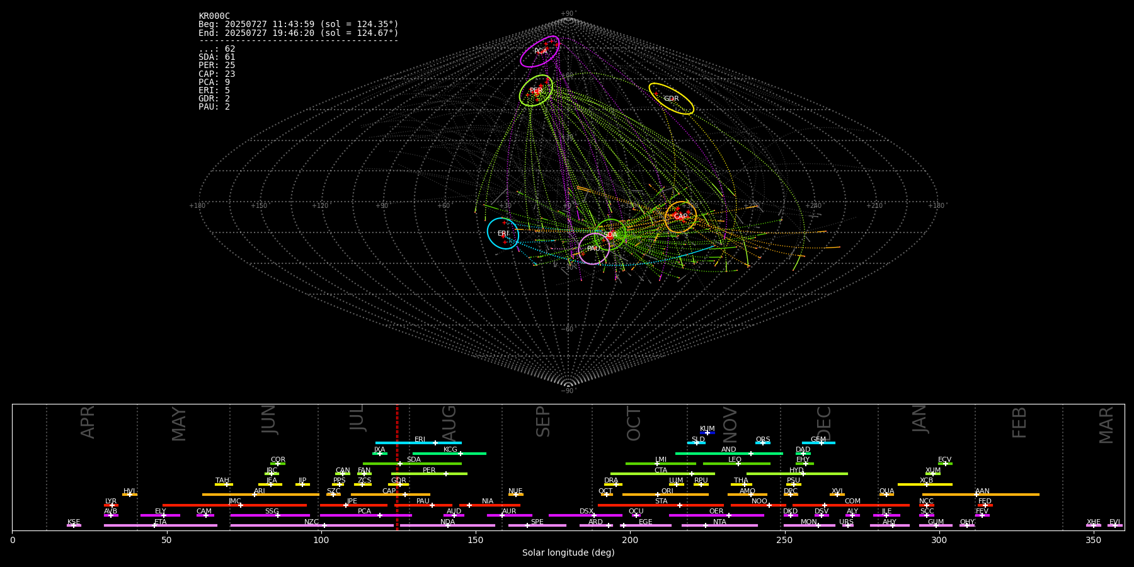Select the 'GDR: 2' count in the legend
The height and width of the screenshot is (567, 1134).
pos(214,99)
